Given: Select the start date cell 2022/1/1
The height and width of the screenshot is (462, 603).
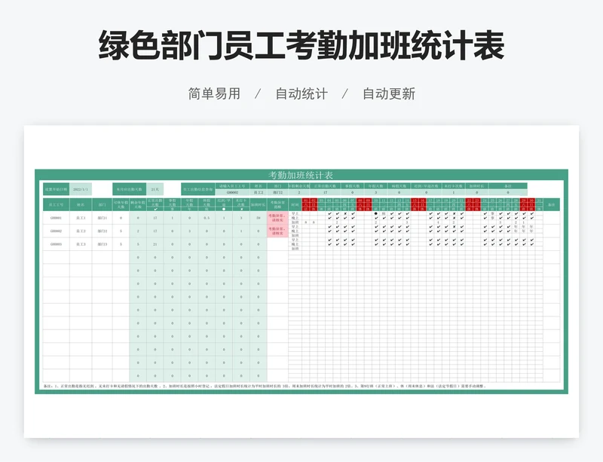Looking at the screenshot, I should [81, 189].
